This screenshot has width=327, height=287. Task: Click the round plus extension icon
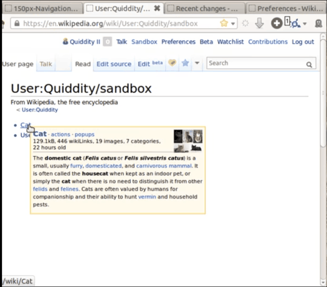[x=277, y=23]
